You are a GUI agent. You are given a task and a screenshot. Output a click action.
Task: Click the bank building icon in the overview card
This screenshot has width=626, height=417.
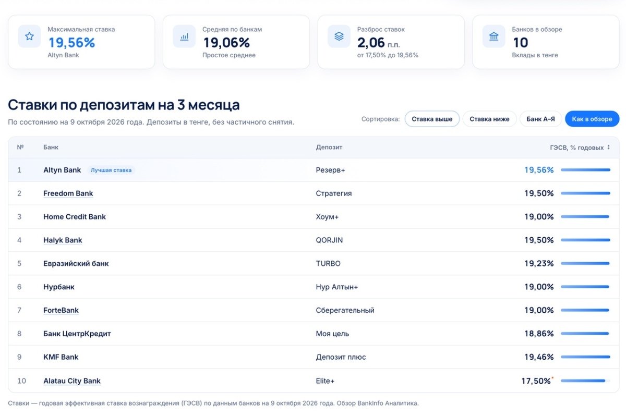click(x=493, y=36)
